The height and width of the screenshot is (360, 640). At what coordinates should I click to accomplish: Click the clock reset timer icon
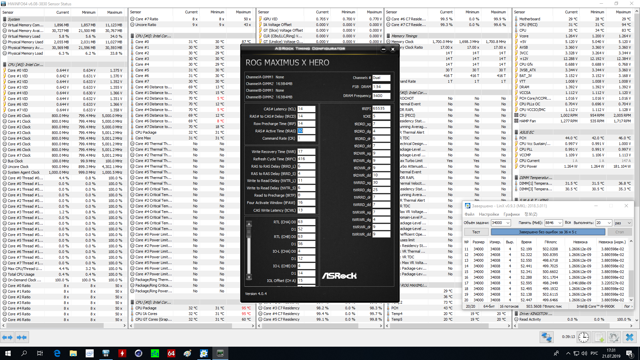583,337
